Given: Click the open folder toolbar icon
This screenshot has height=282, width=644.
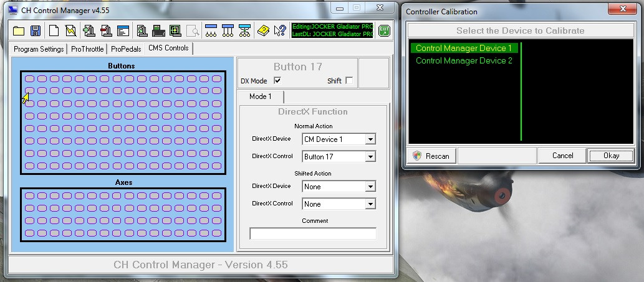Looking at the screenshot, I should [19, 31].
